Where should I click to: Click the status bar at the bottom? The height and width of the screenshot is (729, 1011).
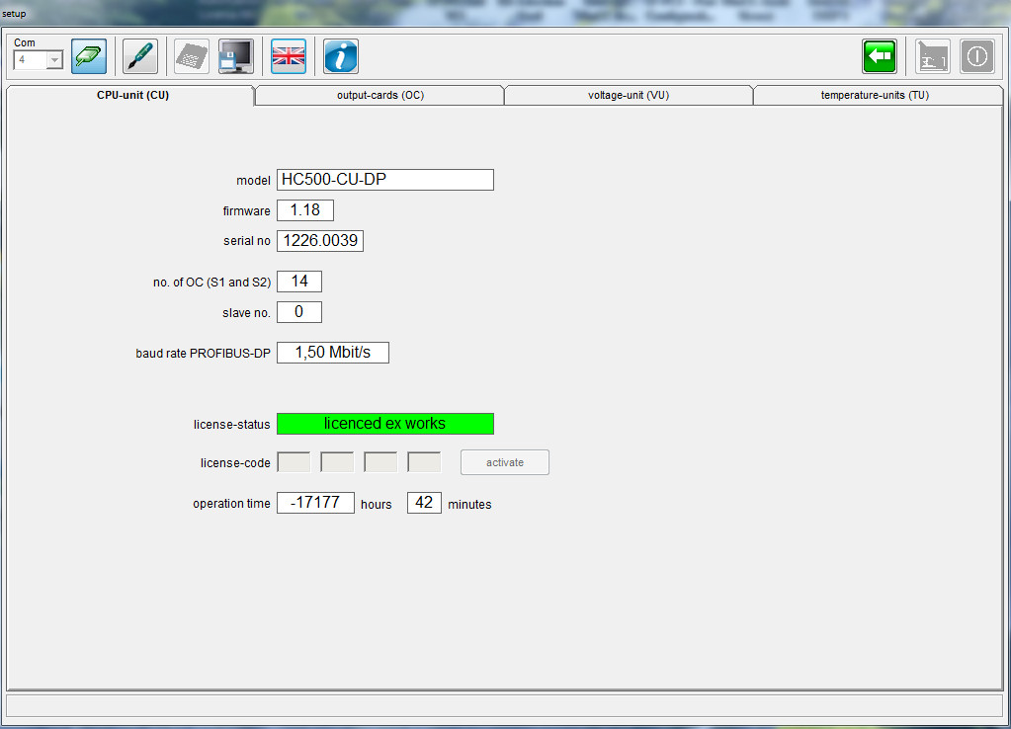point(505,705)
